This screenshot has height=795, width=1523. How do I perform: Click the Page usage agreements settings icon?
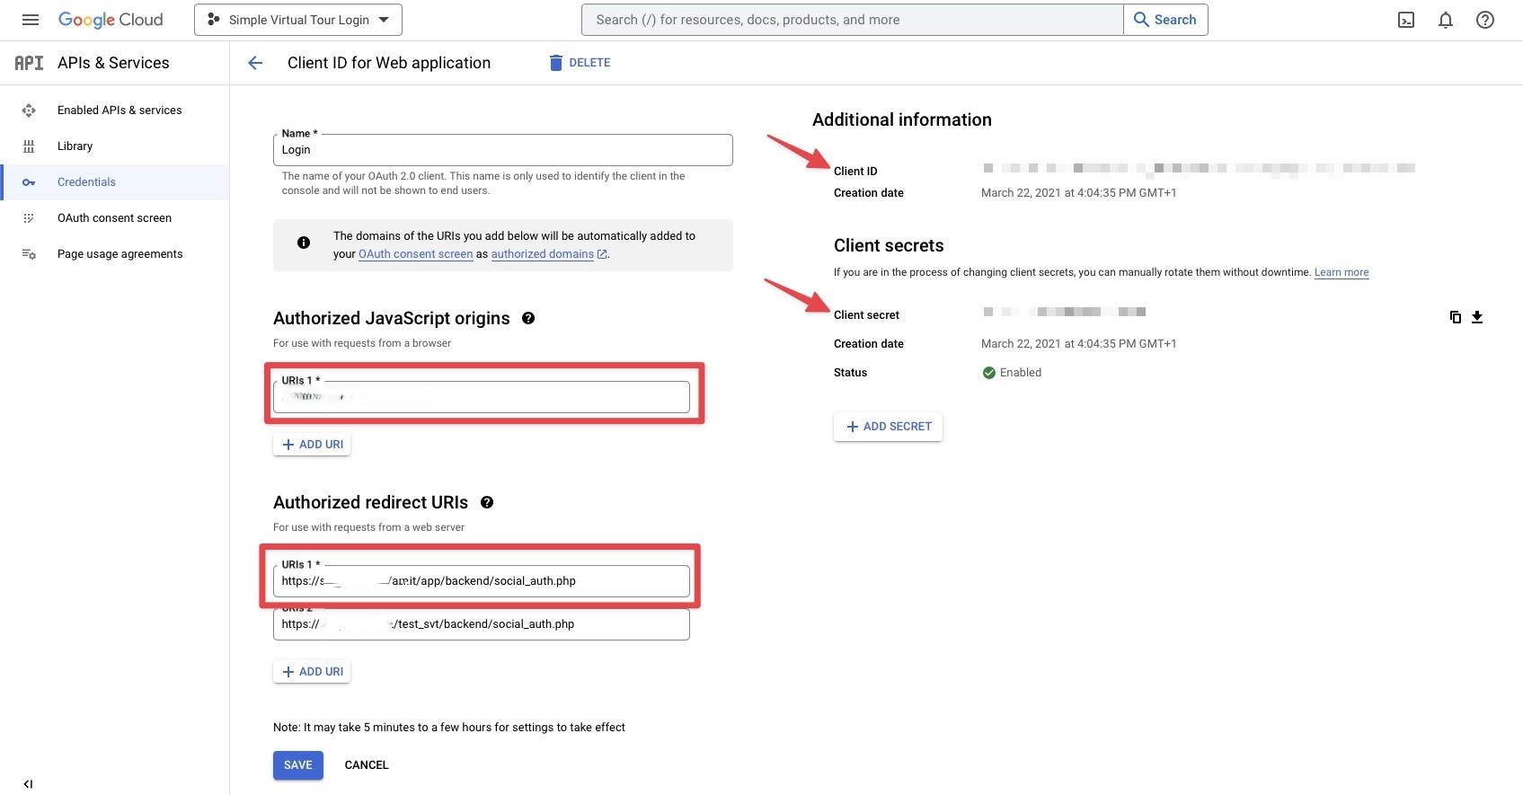point(29,254)
